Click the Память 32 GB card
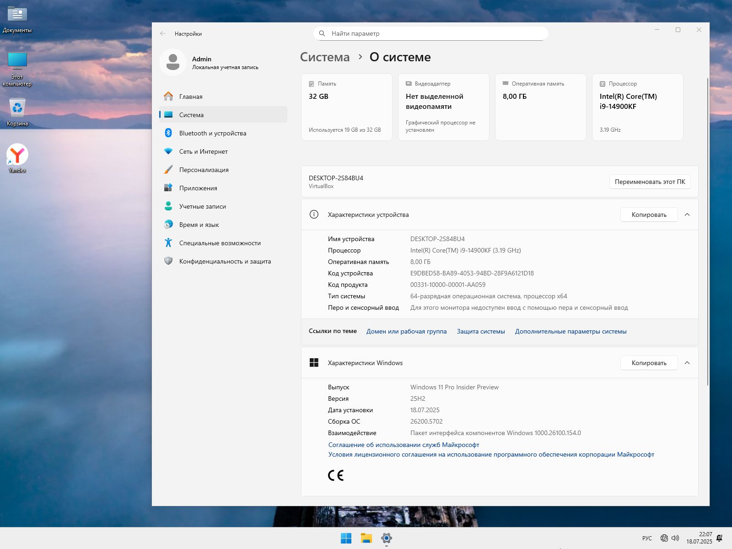Image resolution: width=732 pixels, height=549 pixels. [346, 107]
